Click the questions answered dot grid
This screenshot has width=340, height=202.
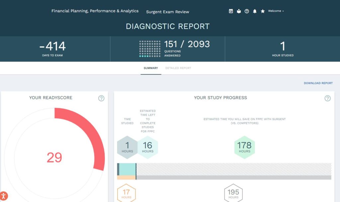tap(150, 49)
